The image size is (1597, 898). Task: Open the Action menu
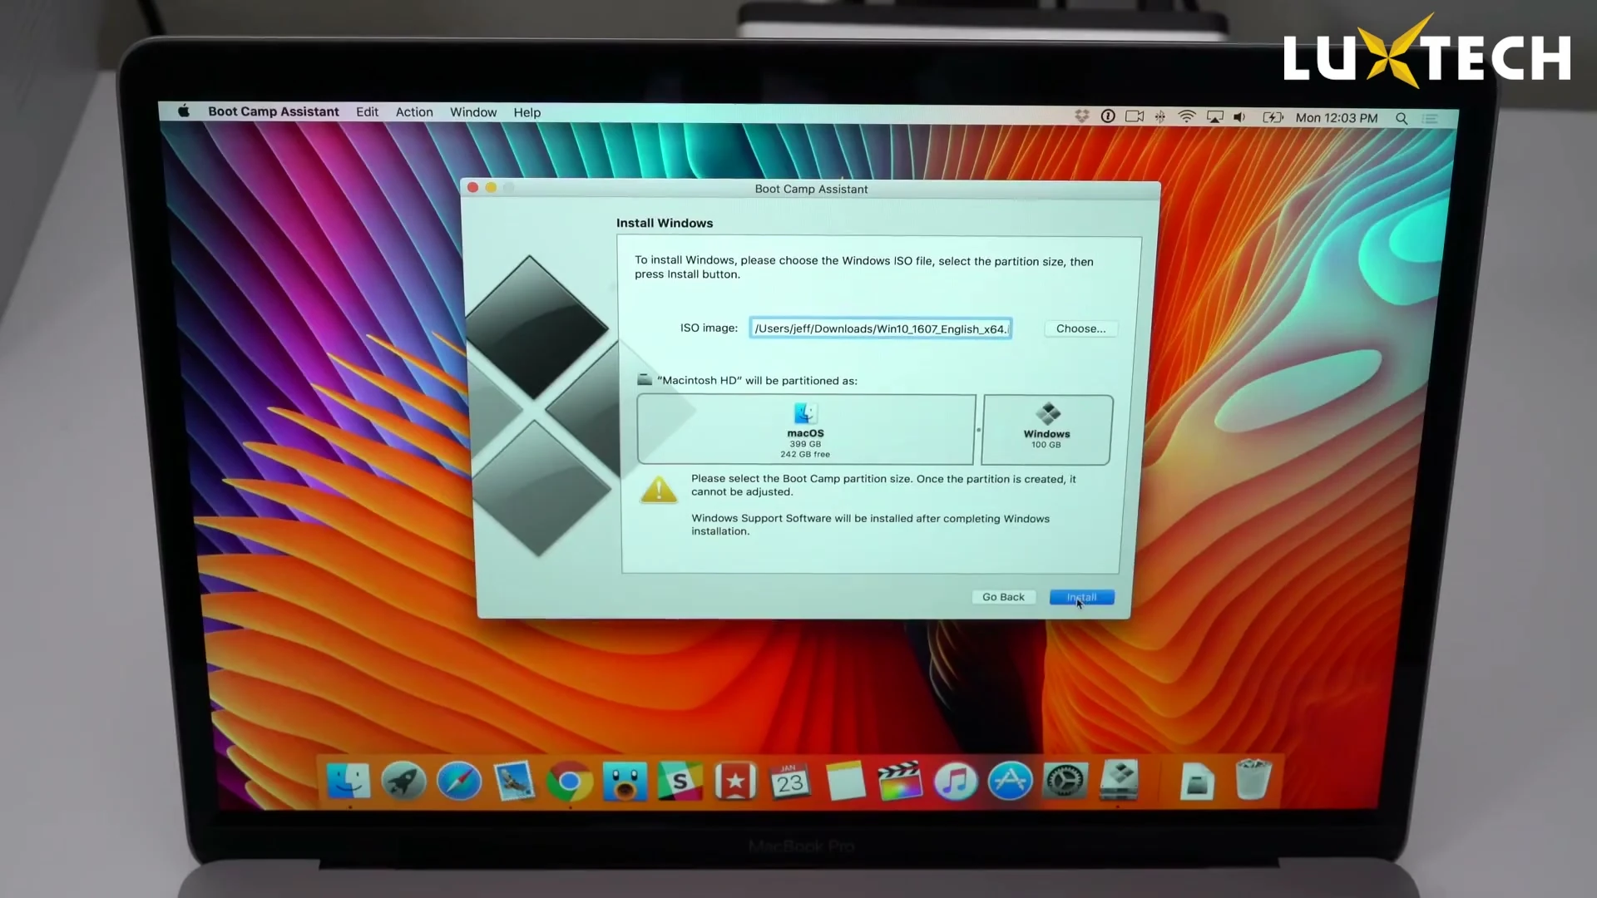click(413, 111)
